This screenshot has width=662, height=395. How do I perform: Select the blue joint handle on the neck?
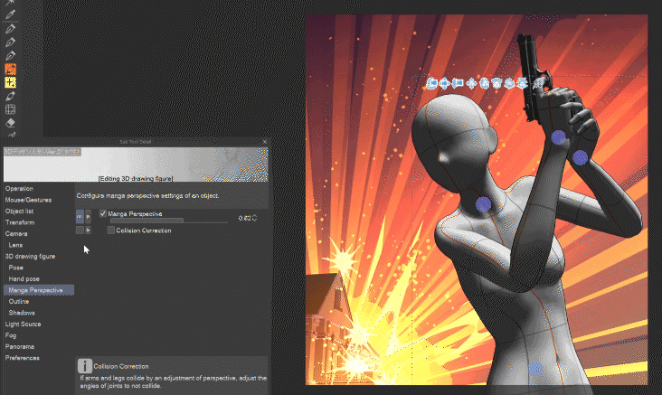tap(484, 204)
